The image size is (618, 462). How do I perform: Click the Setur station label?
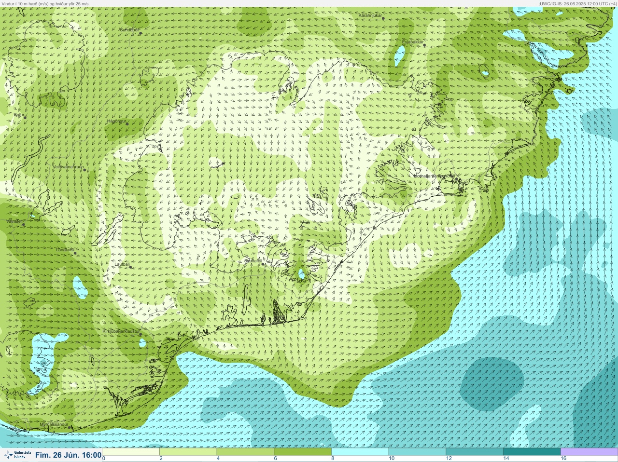click(19, 115)
